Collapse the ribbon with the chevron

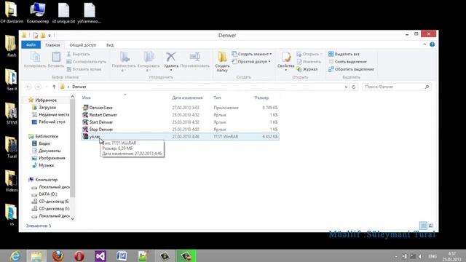[424, 44]
